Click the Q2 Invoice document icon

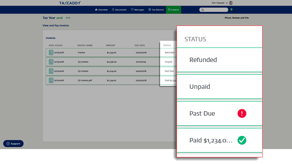(51, 71)
